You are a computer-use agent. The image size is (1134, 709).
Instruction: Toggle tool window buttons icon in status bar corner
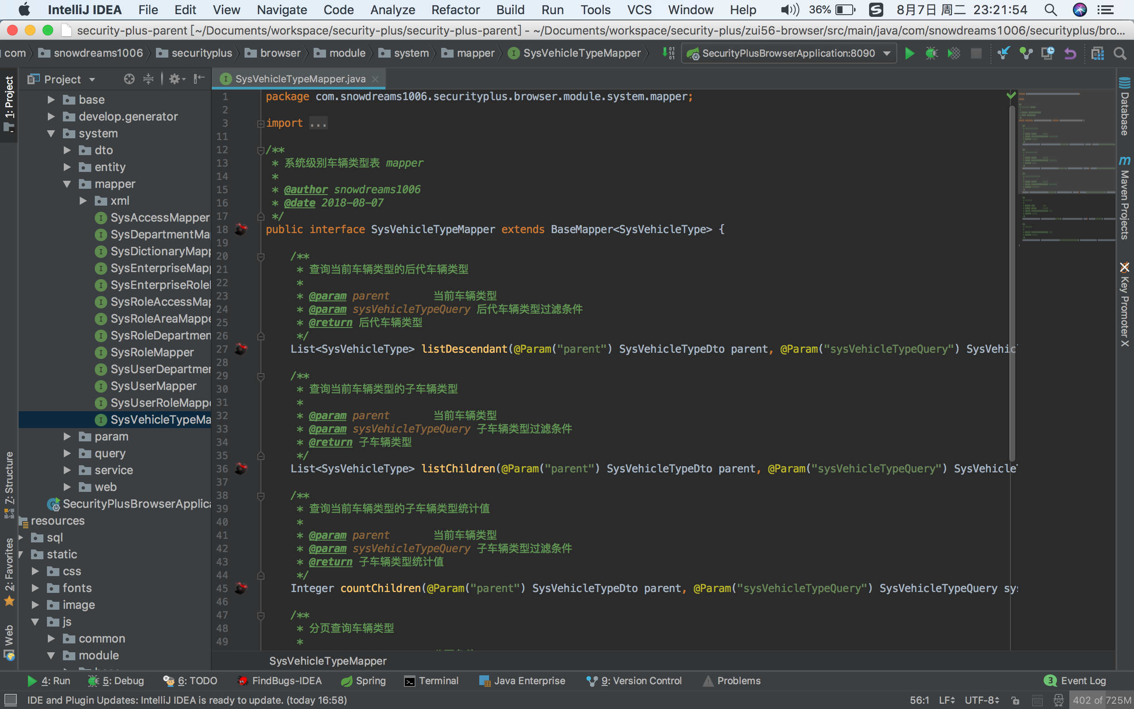pyautogui.click(x=10, y=700)
